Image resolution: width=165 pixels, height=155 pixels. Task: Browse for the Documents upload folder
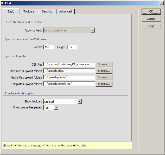104,71
